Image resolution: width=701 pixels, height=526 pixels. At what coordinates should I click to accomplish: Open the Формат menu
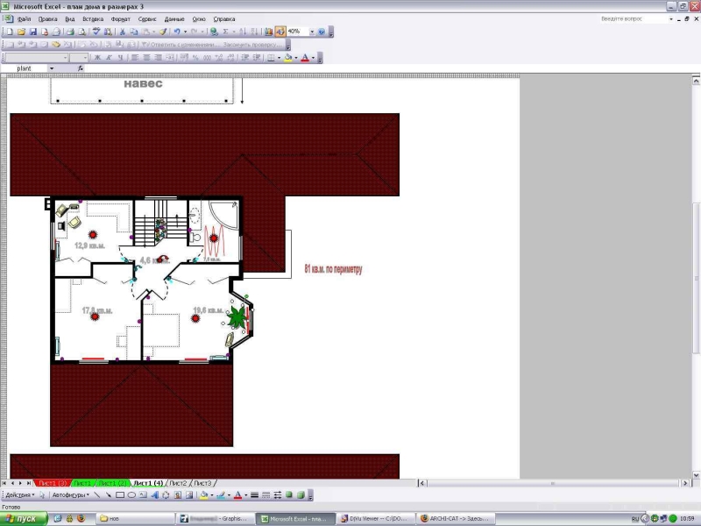120,19
